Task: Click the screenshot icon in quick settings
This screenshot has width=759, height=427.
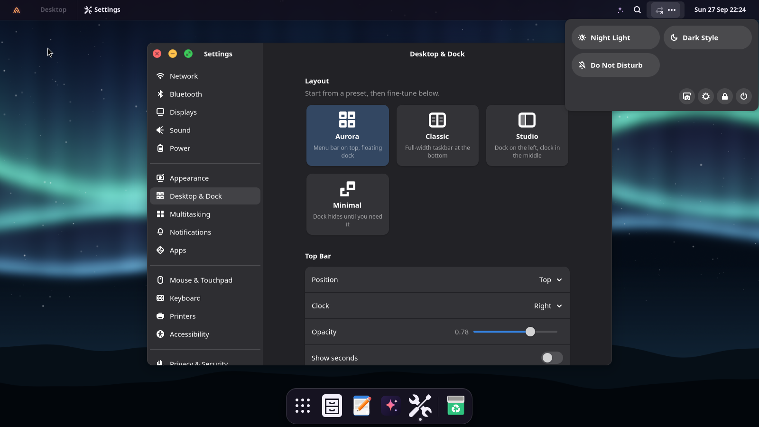Action: 687,96
